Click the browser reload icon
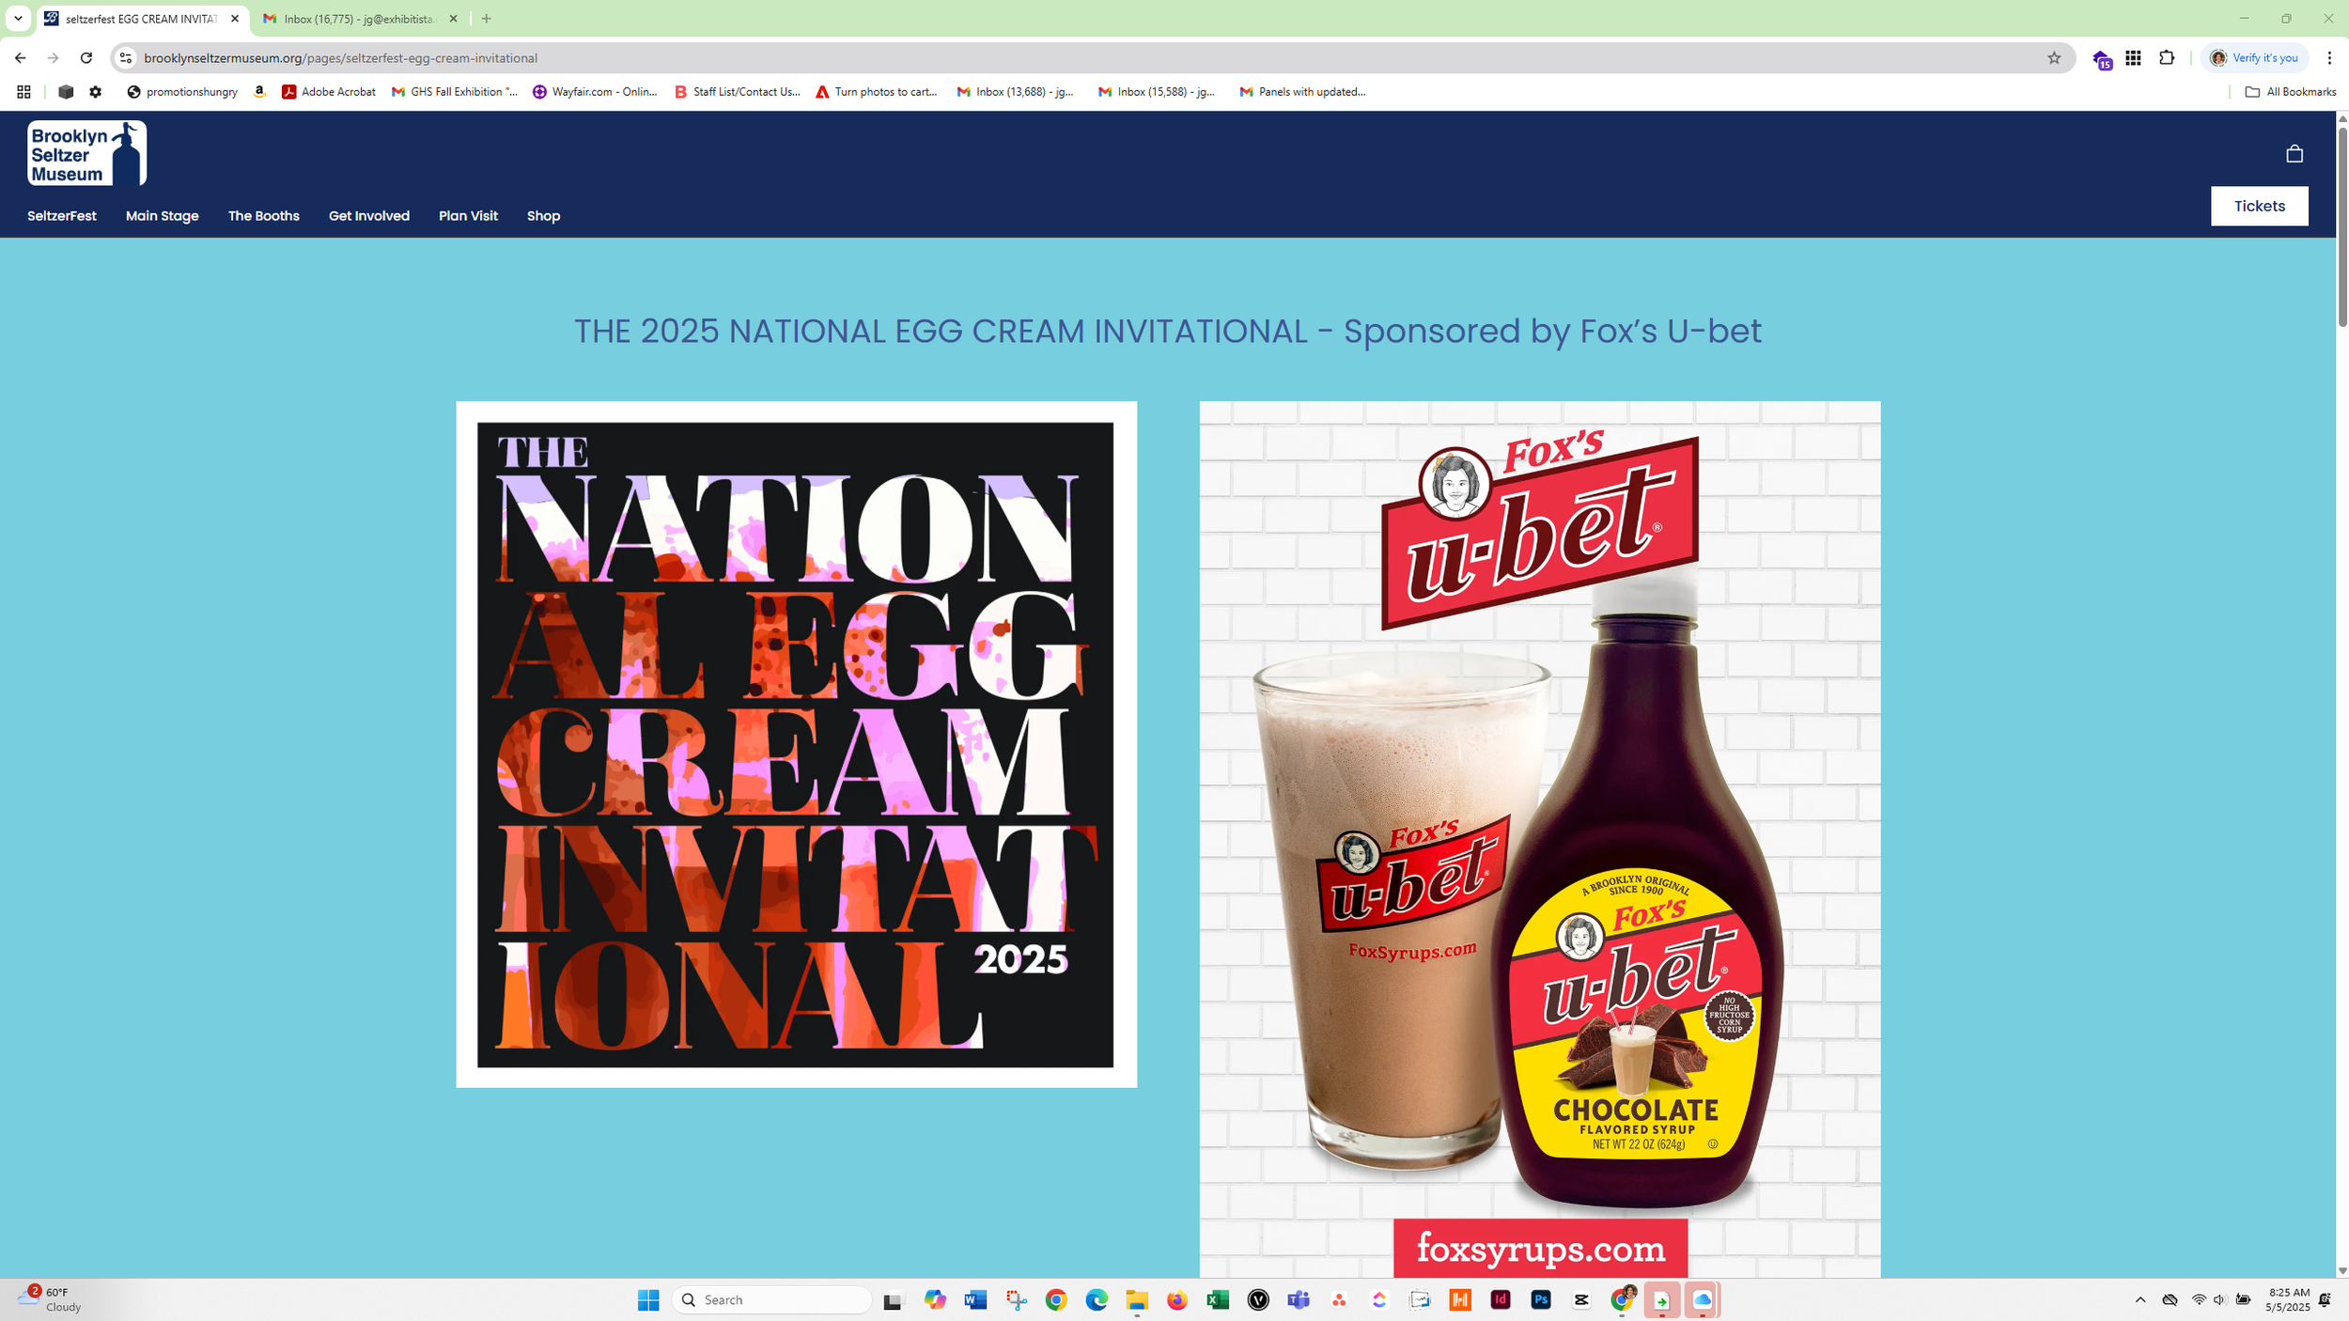2349x1321 pixels. 86,58
